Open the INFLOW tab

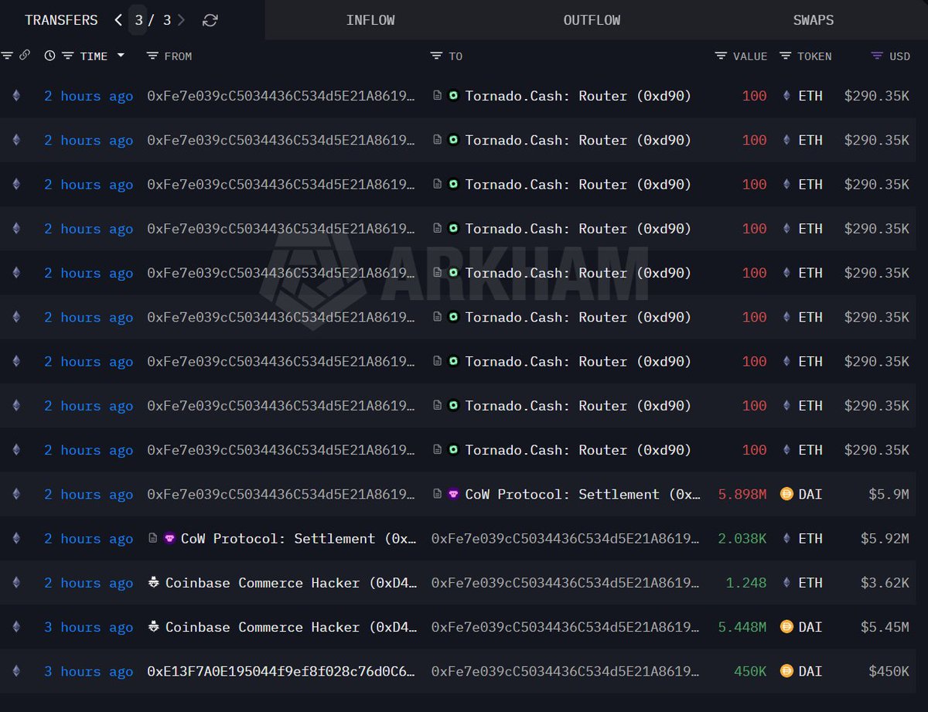point(370,20)
